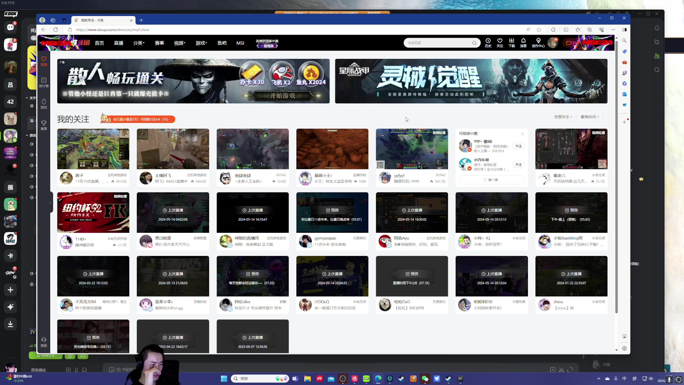The width and height of the screenshot is (684, 385).
Task: Open 主播阿飞 stream thumbnail
Action: pos(173,149)
